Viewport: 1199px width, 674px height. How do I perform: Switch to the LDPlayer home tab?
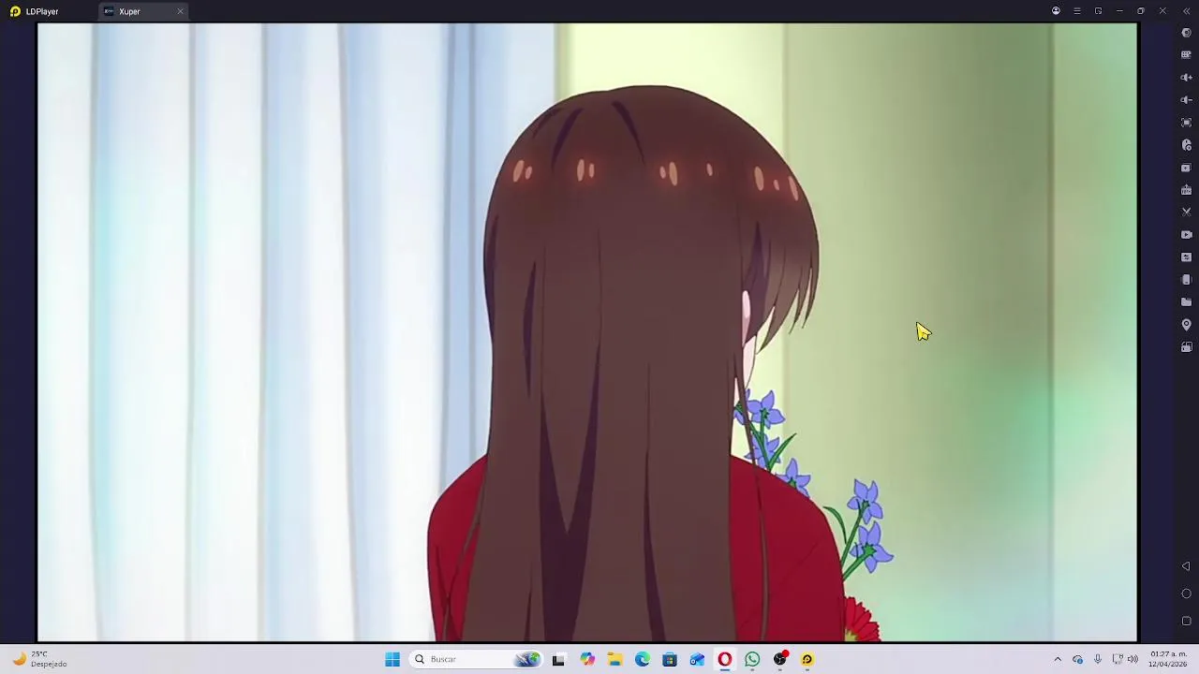pos(35,11)
